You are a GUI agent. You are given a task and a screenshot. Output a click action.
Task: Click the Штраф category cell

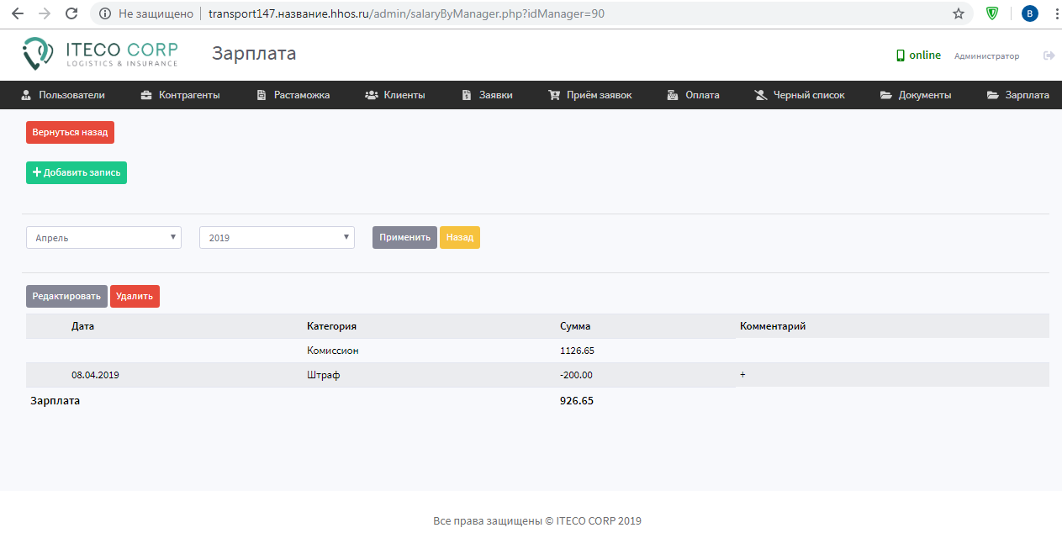(323, 375)
